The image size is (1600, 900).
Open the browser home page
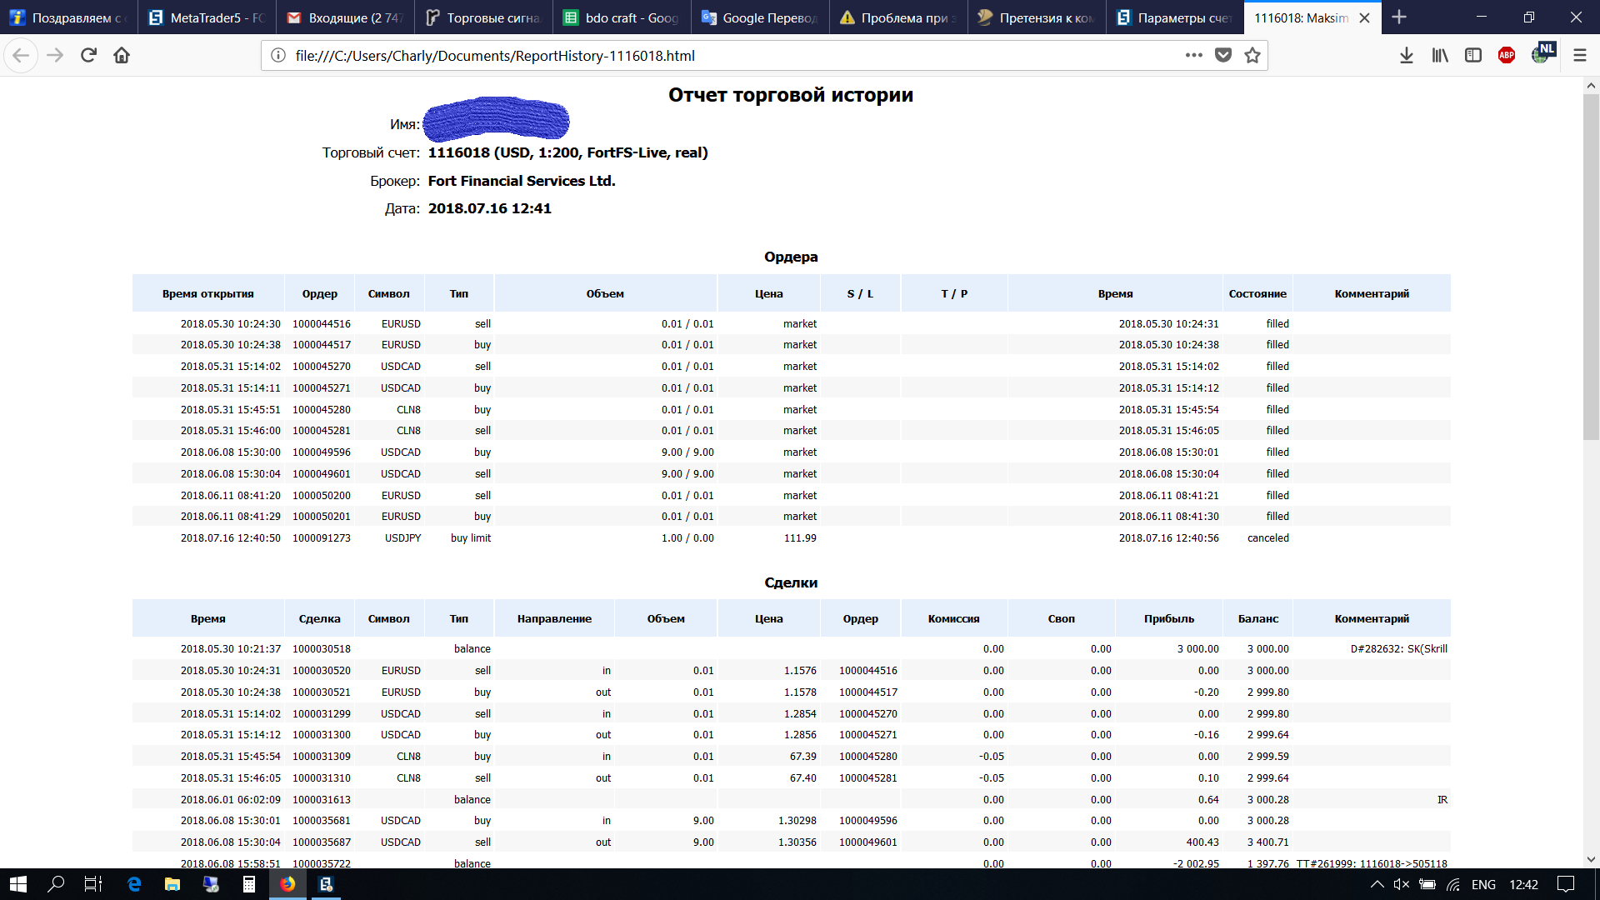pos(122,55)
